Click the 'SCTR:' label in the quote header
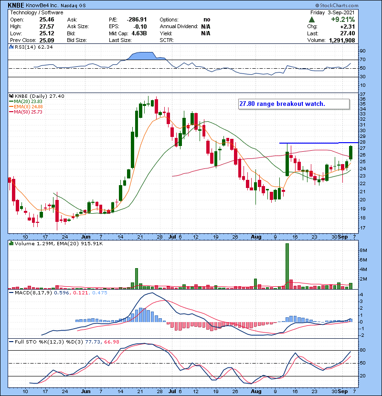 pyautogui.click(x=166, y=40)
